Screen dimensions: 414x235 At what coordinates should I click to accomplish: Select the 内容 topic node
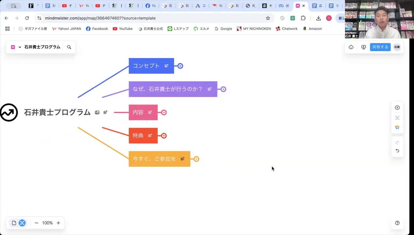click(143, 112)
